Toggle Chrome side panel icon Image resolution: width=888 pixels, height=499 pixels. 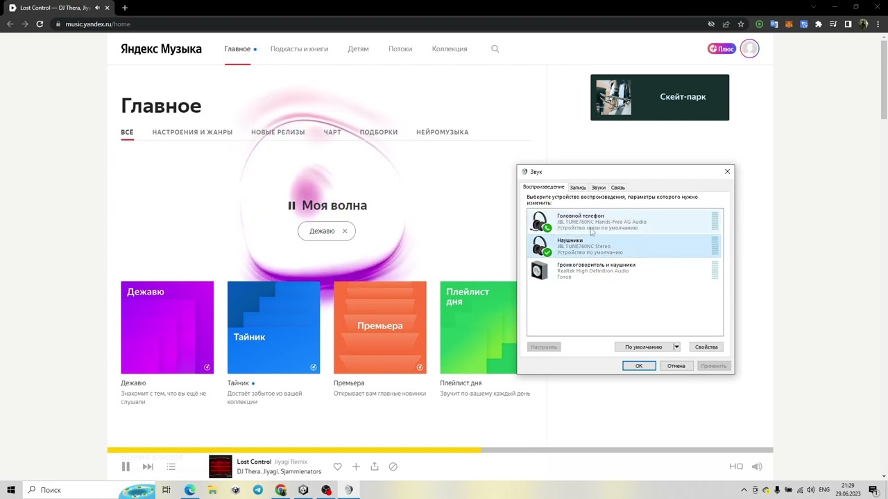(x=848, y=24)
